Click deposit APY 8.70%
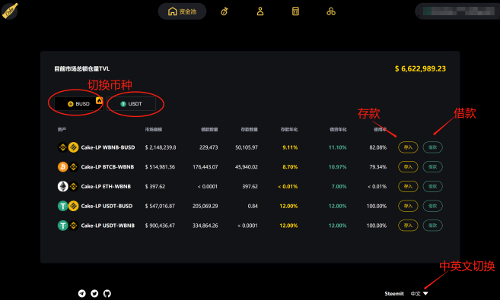 coord(290,166)
